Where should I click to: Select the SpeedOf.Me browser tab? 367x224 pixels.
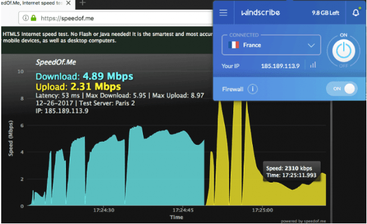pyautogui.click(x=33, y=4)
